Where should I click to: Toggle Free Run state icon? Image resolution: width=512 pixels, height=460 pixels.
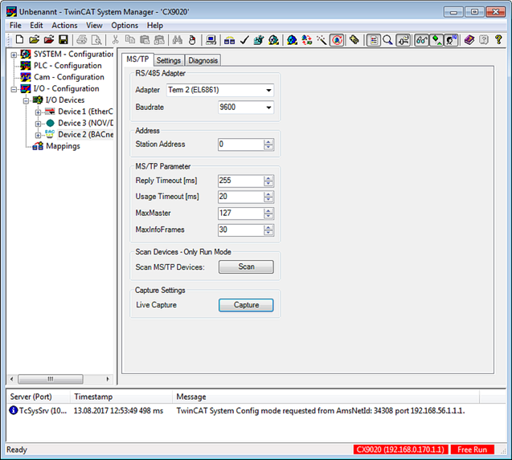[x=337, y=40]
